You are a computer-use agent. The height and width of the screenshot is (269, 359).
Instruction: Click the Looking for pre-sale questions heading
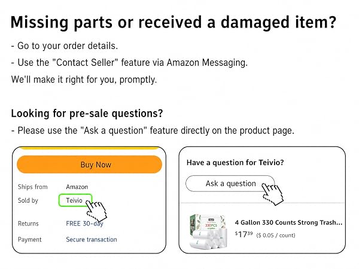click(x=87, y=114)
